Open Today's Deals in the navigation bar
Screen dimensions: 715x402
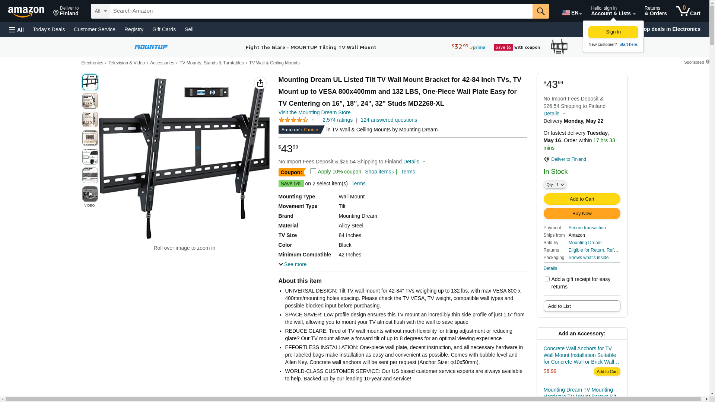pyautogui.click(x=49, y=29)
